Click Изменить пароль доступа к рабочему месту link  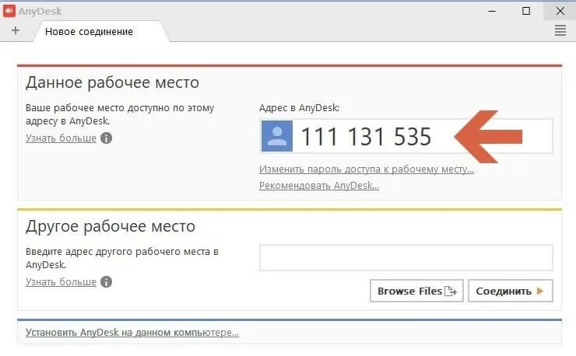click(367, 169)
